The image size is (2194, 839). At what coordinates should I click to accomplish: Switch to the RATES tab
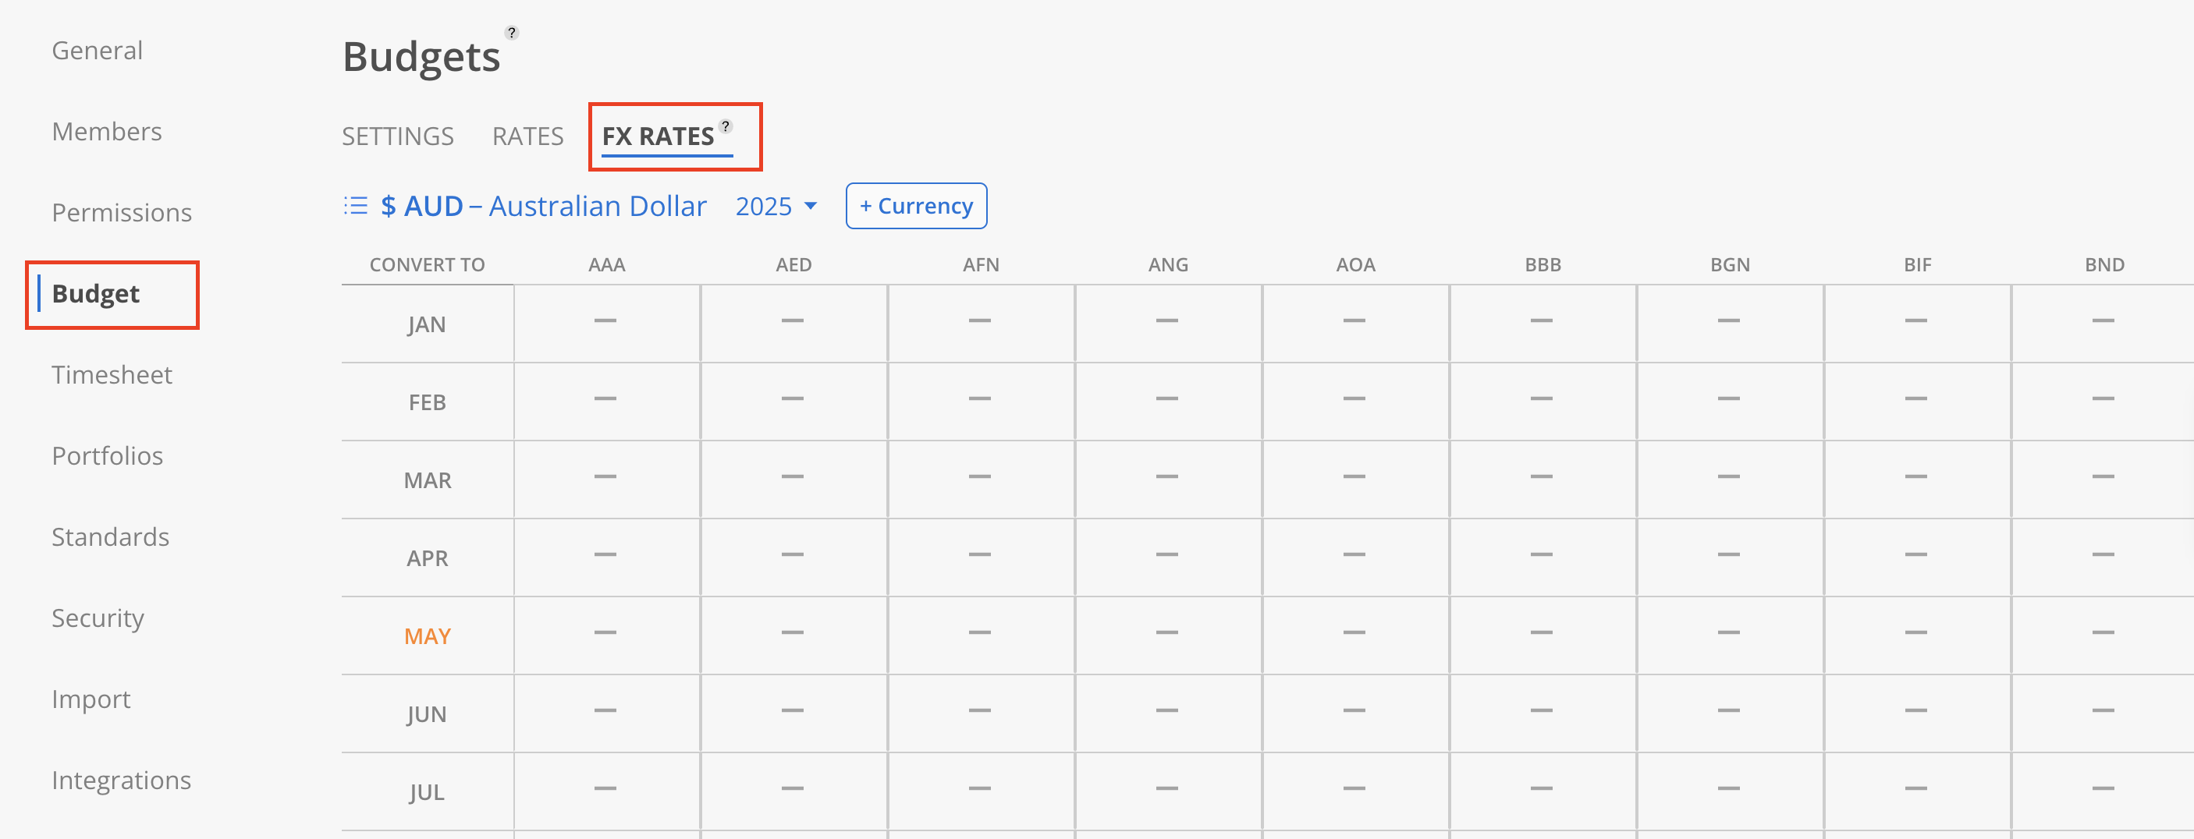[x=527, y=136]
